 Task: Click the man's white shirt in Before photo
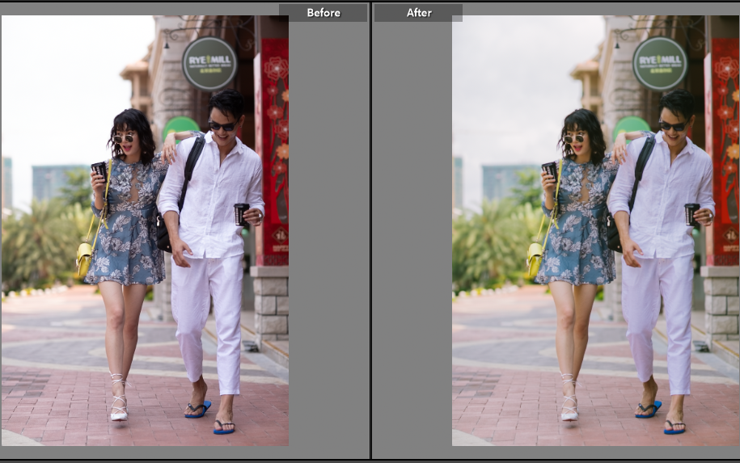pyautogui.click(x=214, y=194)
